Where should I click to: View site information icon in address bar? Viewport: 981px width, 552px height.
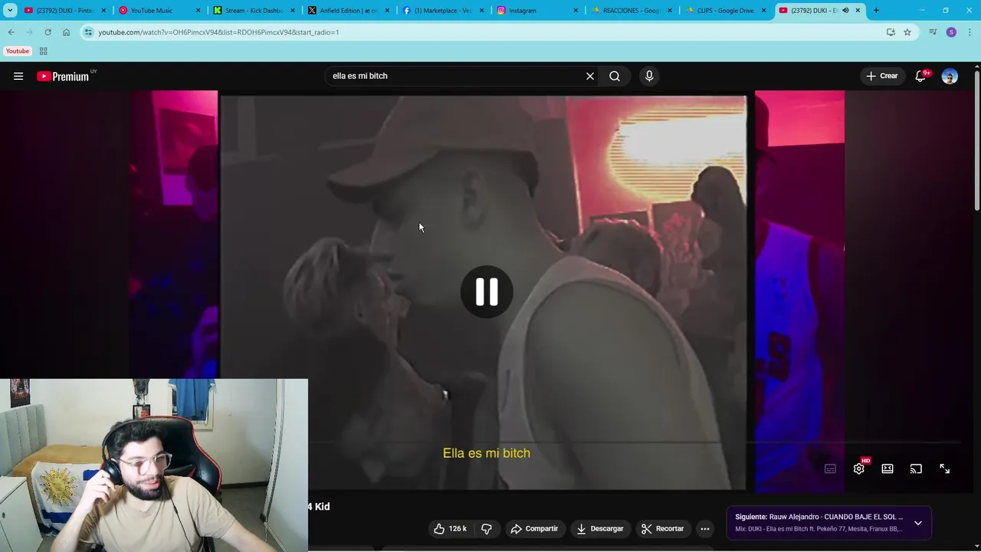[x=89, y=32]
